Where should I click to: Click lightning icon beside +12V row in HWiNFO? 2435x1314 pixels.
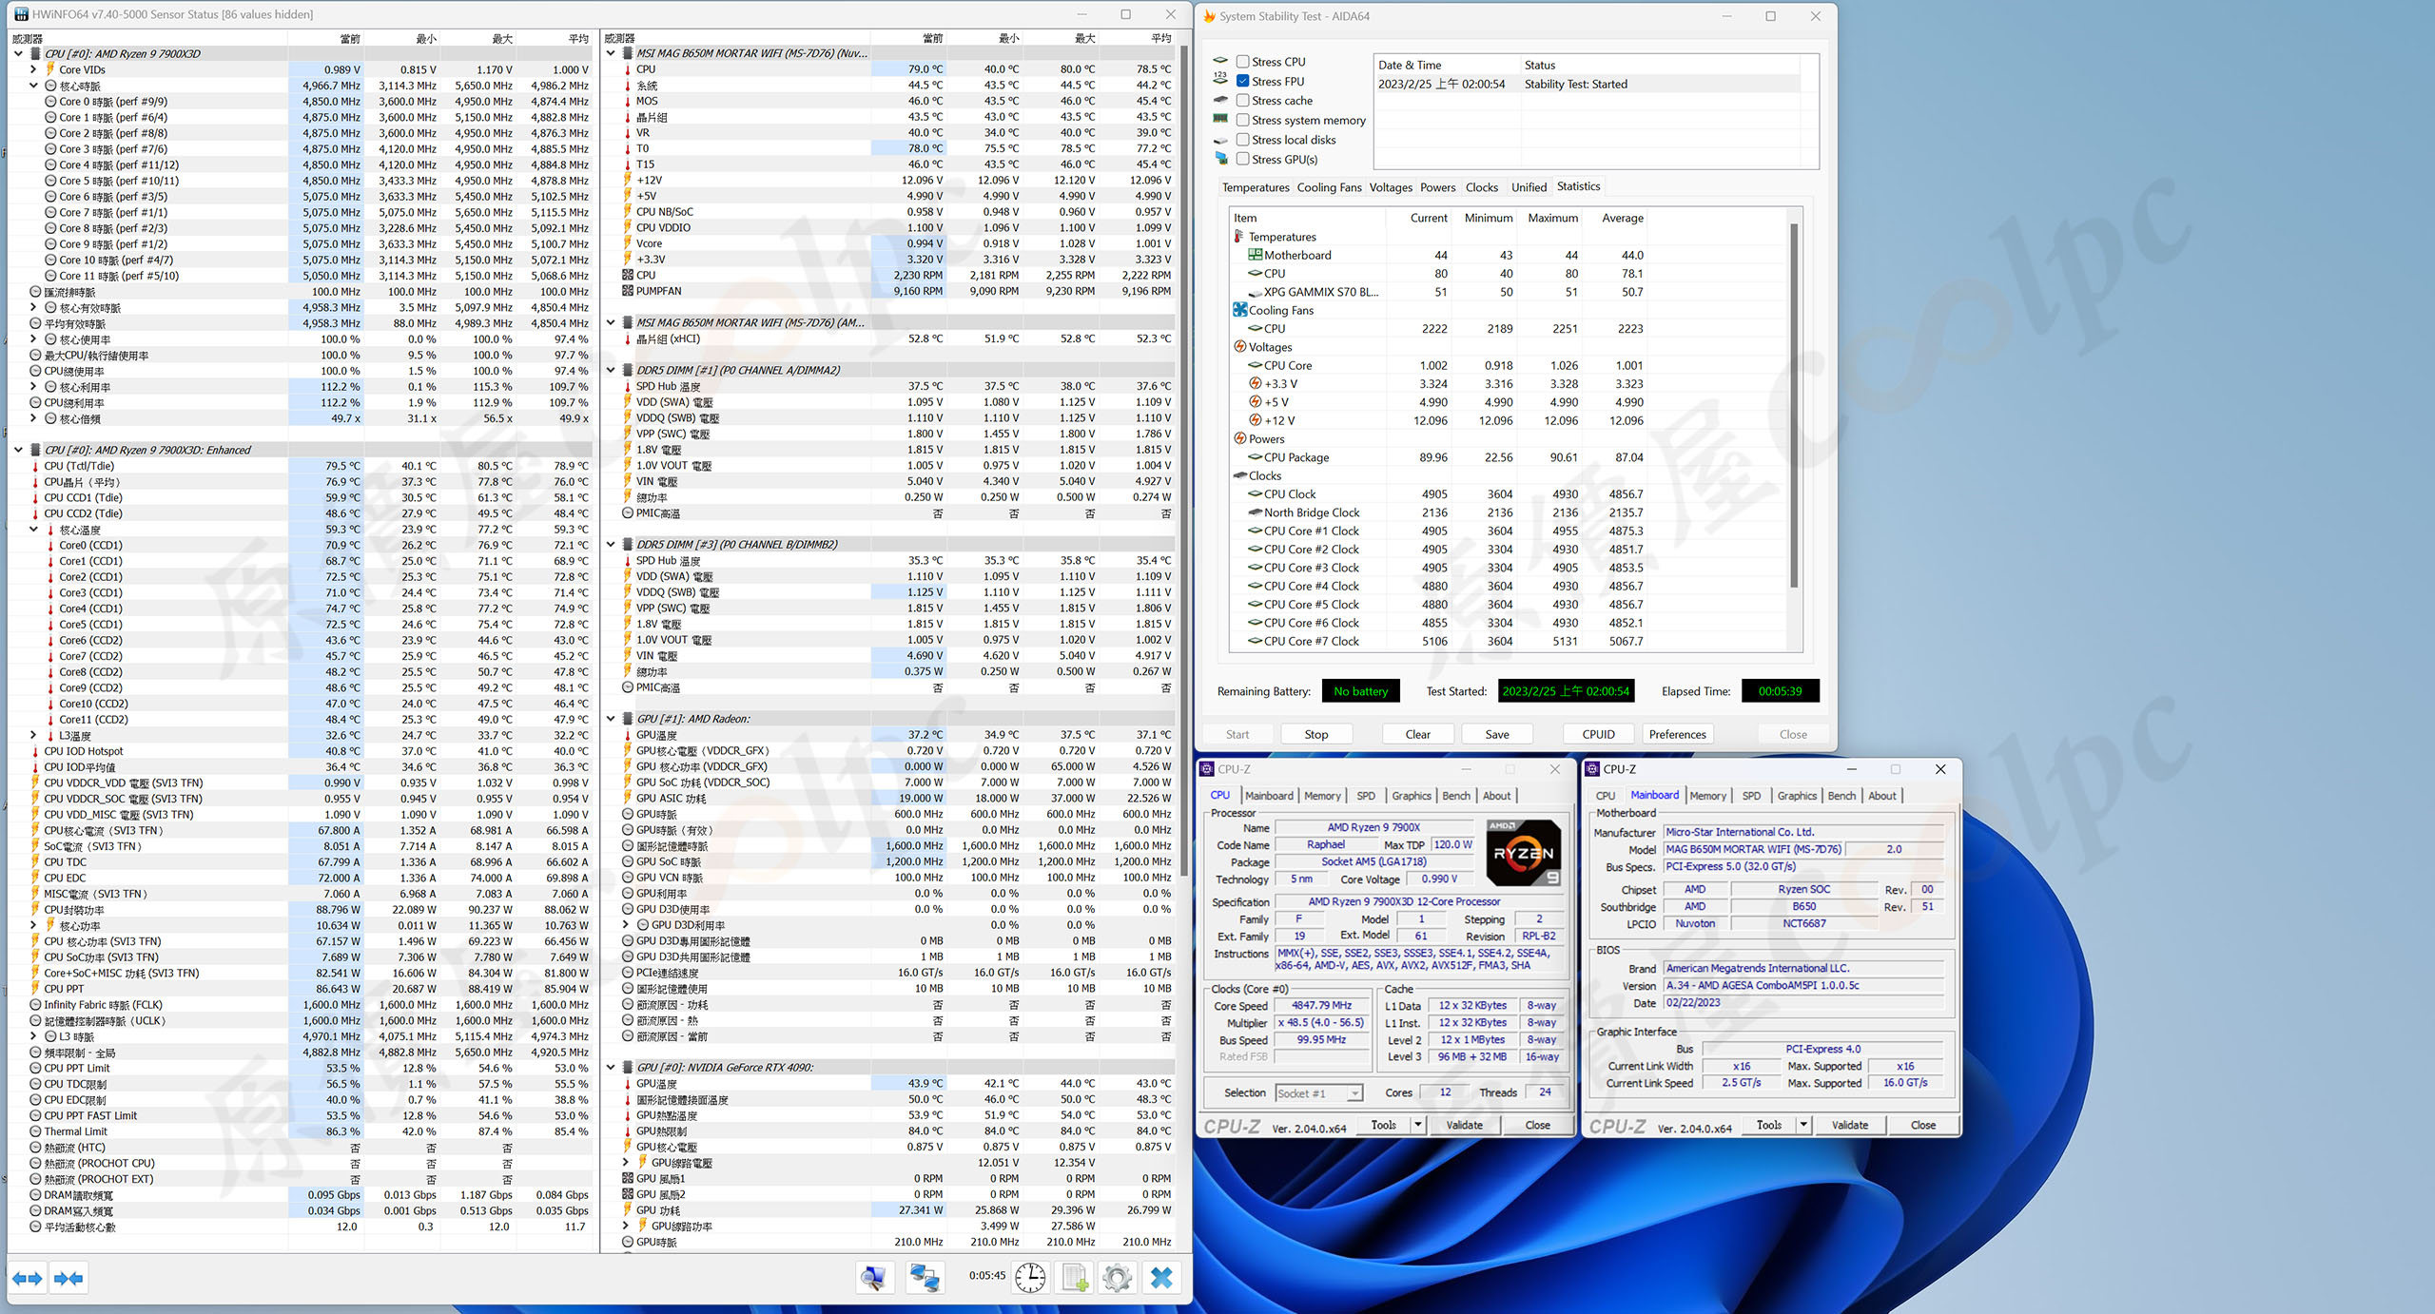pyautogui.click(x=628, y=180)
